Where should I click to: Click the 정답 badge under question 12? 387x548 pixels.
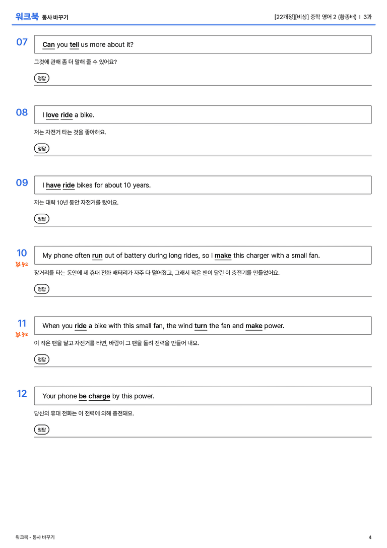[41, 430]
